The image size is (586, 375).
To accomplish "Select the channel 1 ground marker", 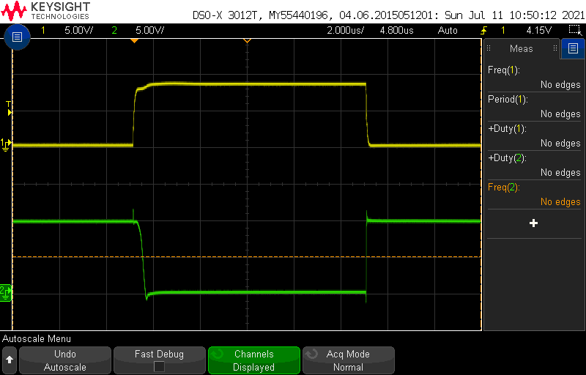I will tap(6, 144).
